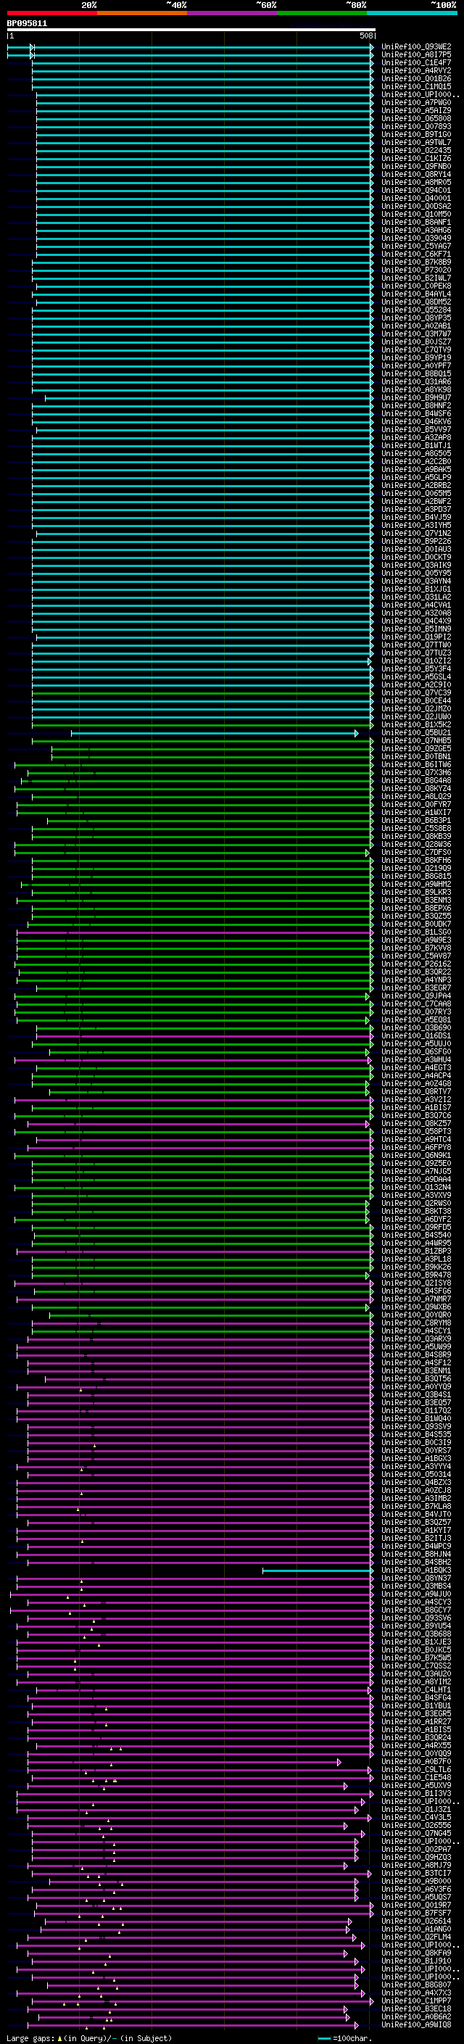This screenshot has height=2044, width=464.
Task: Click hit label UniRef100_Q39049
Action: point(416,238)
